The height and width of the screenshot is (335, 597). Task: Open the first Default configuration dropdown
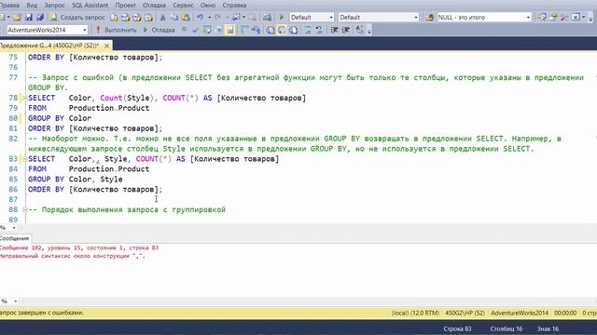click(312, 18)
